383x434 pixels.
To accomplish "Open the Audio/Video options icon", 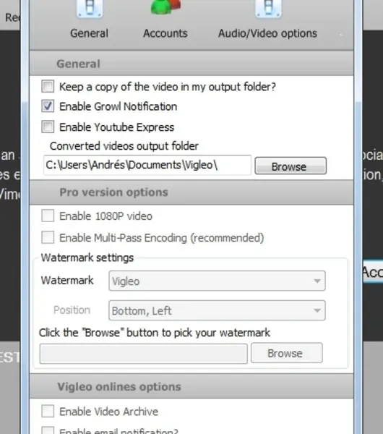I will pos(268,8).
